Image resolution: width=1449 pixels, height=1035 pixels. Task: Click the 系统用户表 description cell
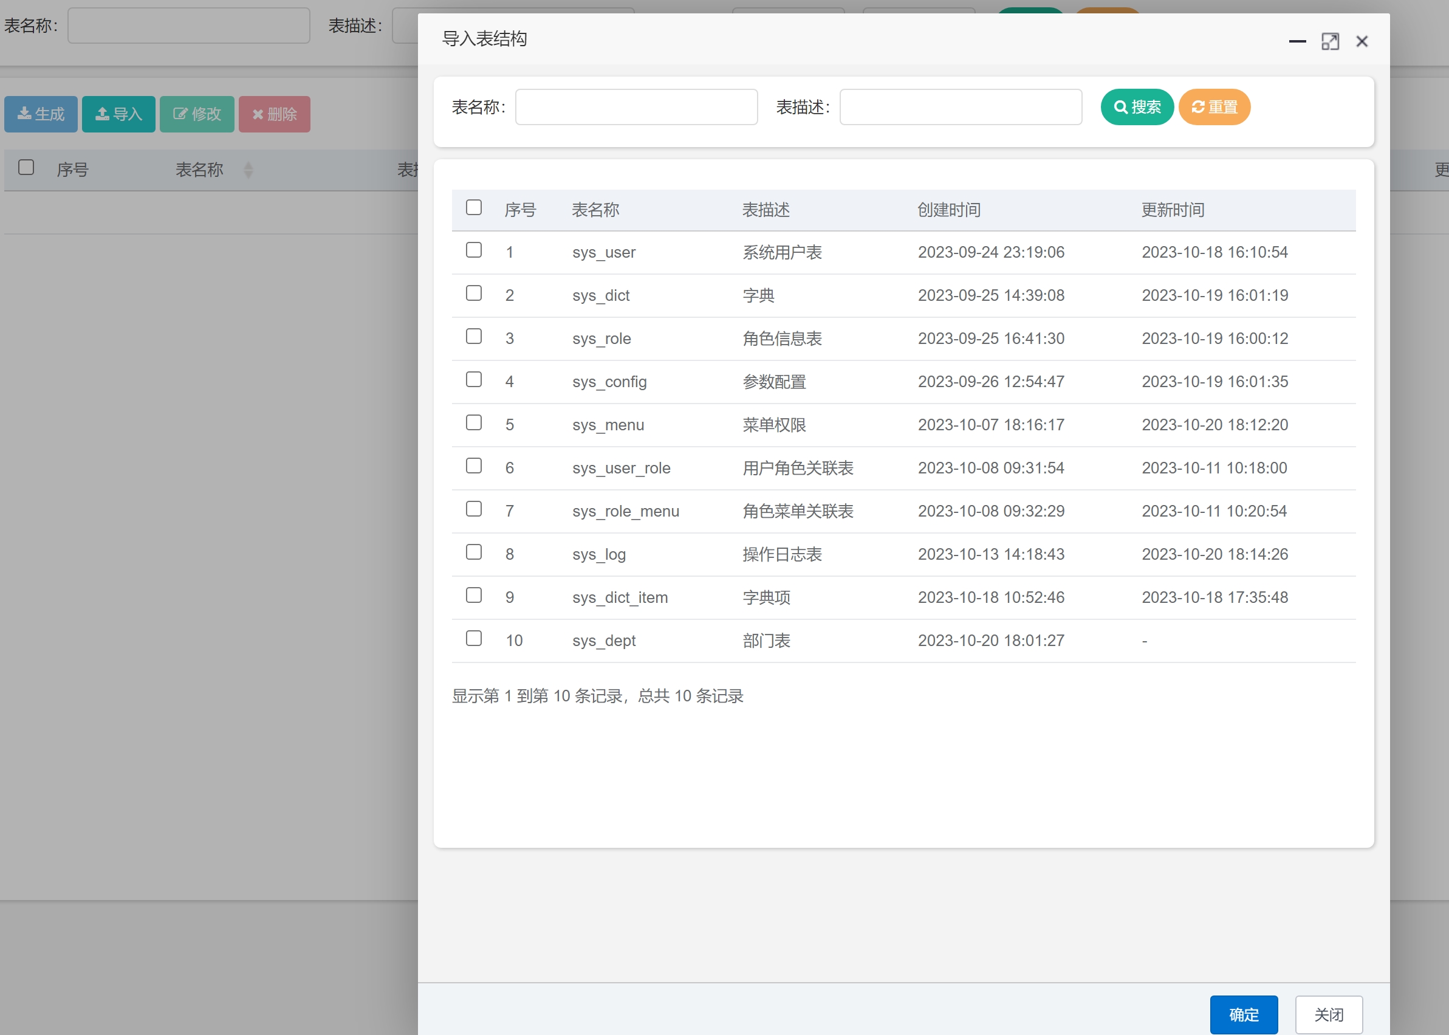(782, 252)
